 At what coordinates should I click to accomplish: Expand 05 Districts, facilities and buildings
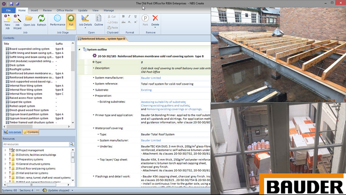[x=5, y=155]
